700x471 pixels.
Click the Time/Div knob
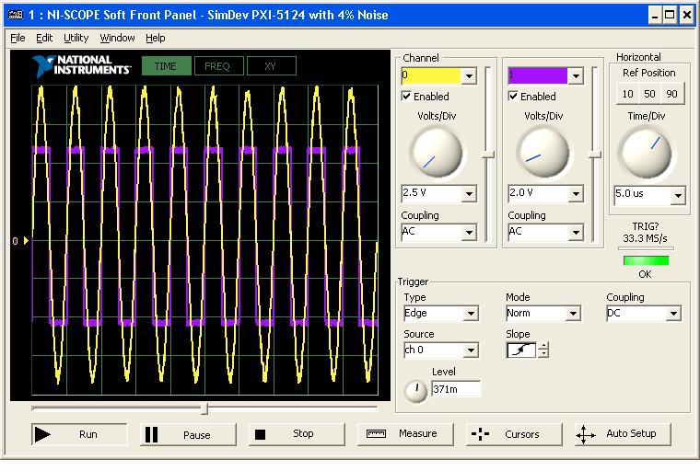(x=645, y=151)
